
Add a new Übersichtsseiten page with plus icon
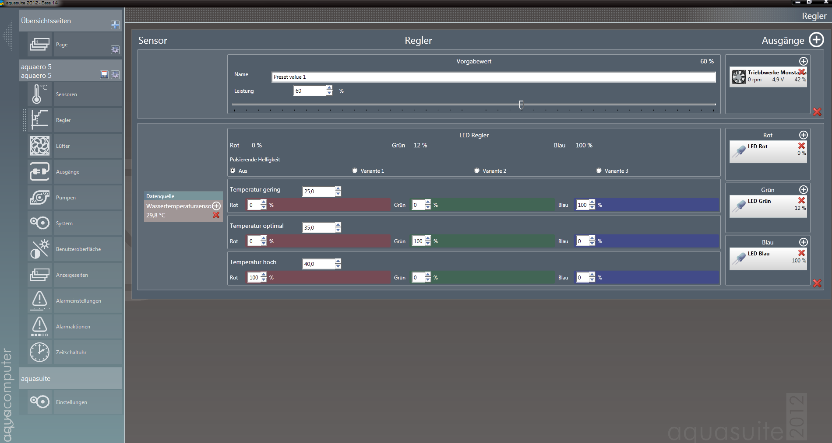coord(115,25)
